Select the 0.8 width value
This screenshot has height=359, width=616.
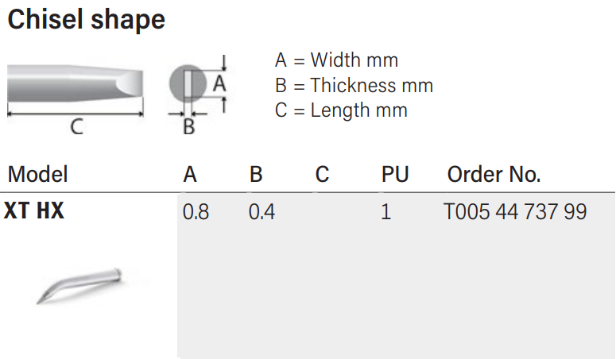(196, 212)
